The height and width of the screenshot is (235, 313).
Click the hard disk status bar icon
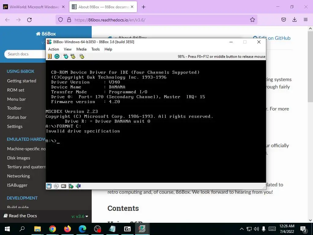64,186
